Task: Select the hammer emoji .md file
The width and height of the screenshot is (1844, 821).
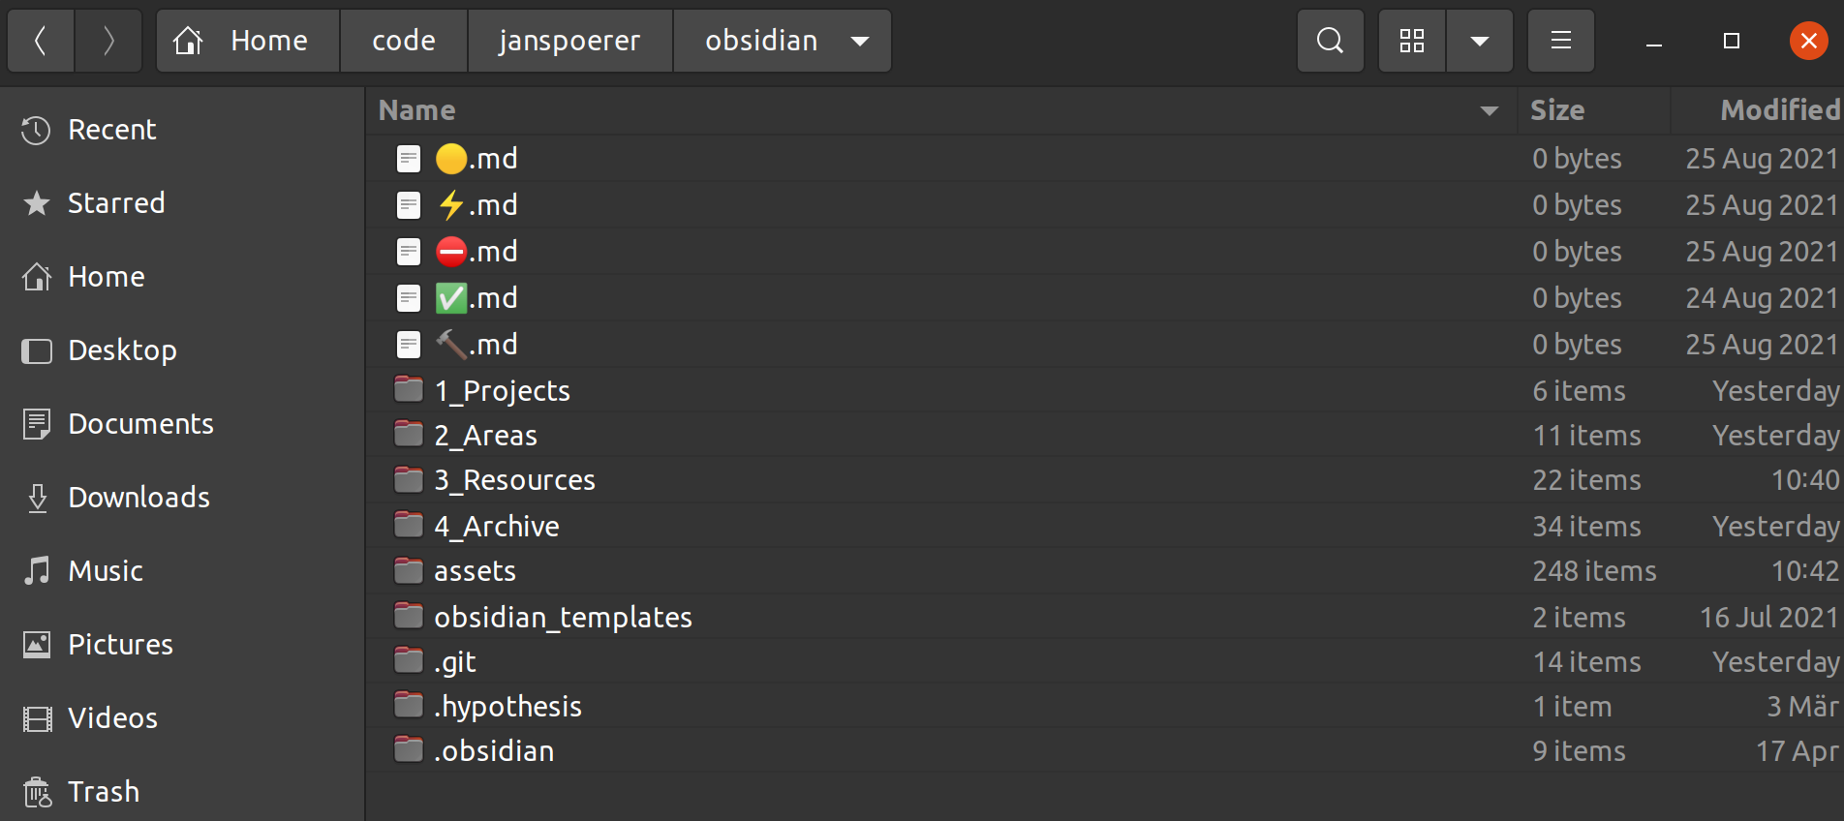Action: (x=476, y=345)
